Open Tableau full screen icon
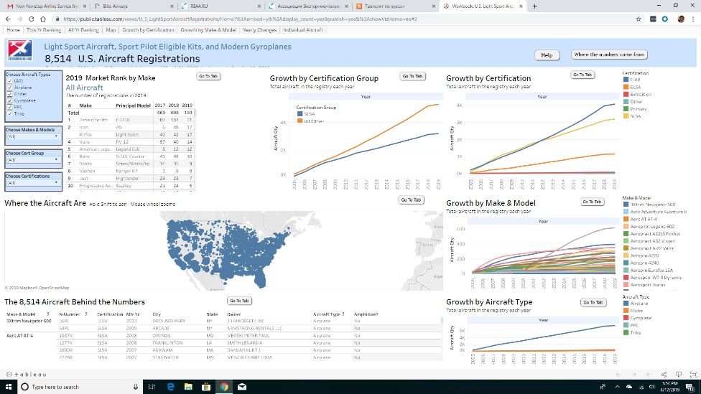701x394 pixels. tap(694, 375)
